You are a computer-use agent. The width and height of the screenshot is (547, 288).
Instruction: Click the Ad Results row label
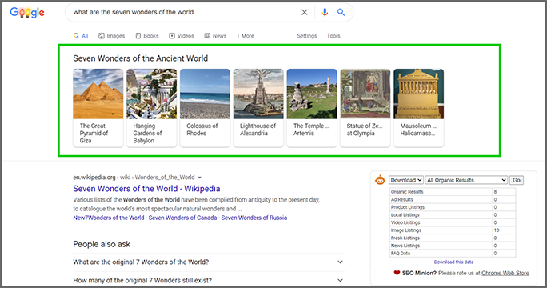click(402, 199)
